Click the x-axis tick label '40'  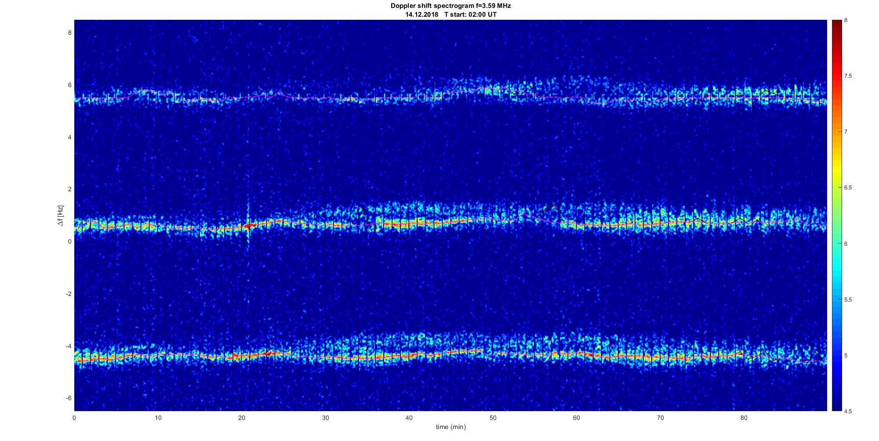(409, 418)
